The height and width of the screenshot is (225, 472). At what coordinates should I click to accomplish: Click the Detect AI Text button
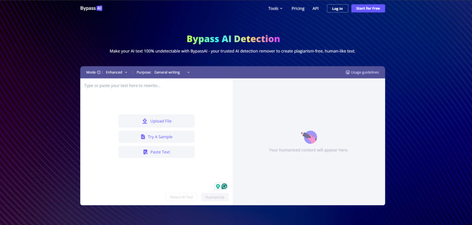[x=181, y=197]
